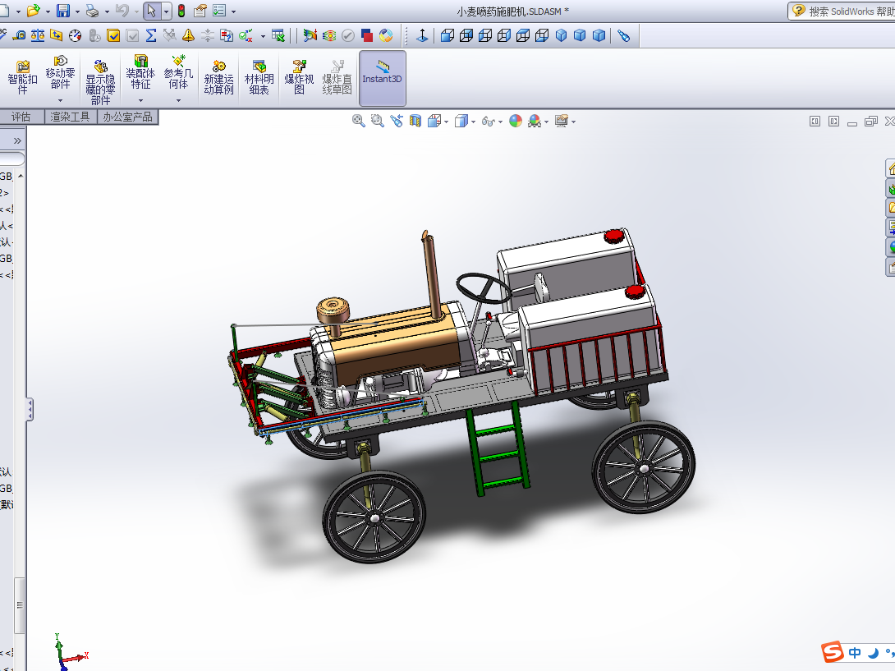
Task: Click Assembly Features 装配体特征 button
Action: click(x=140, y=77)
